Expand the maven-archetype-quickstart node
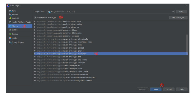Viewport: 193px width, 95px height. point(35,54)
